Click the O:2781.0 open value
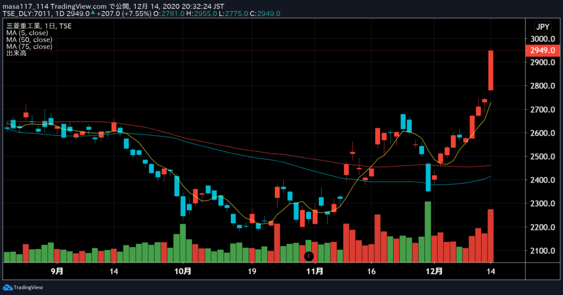Viewport: 563px width, 295px height. 169,14
